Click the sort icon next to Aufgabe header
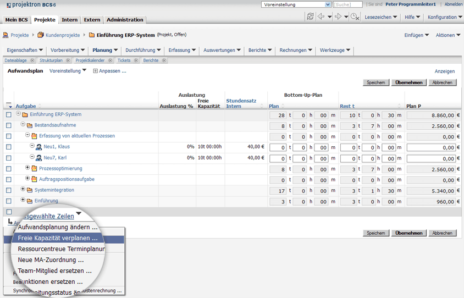Screen dimensions: 464x298 pyautogui.click(x=40, y=106)
